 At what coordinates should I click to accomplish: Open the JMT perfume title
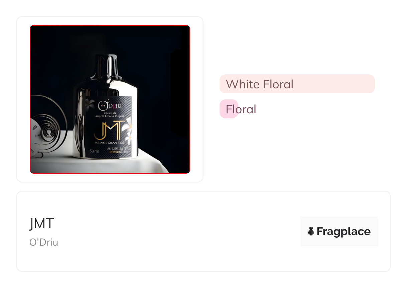[x=42, y=223]
